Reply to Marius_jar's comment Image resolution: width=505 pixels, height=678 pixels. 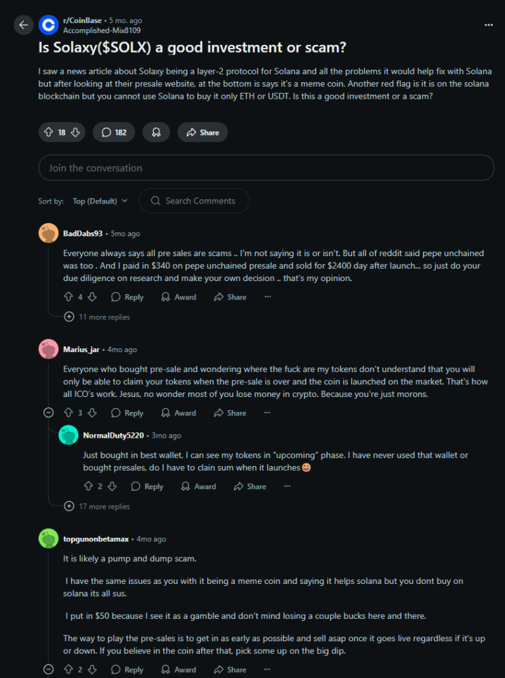pos(127,413)
